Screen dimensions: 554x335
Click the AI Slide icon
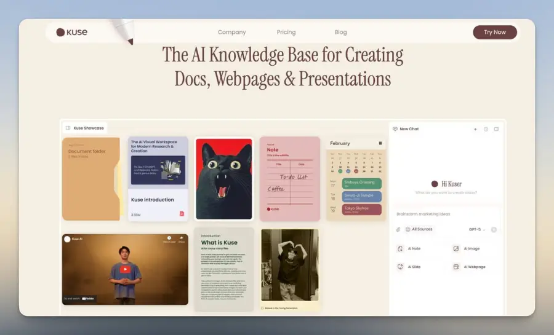tap(400, 267)
